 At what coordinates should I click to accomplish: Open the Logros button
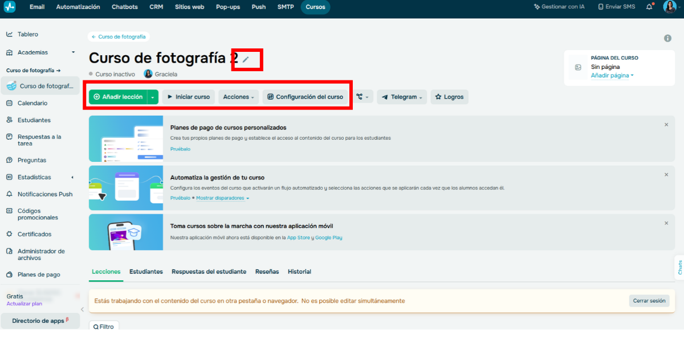[449, 97]
